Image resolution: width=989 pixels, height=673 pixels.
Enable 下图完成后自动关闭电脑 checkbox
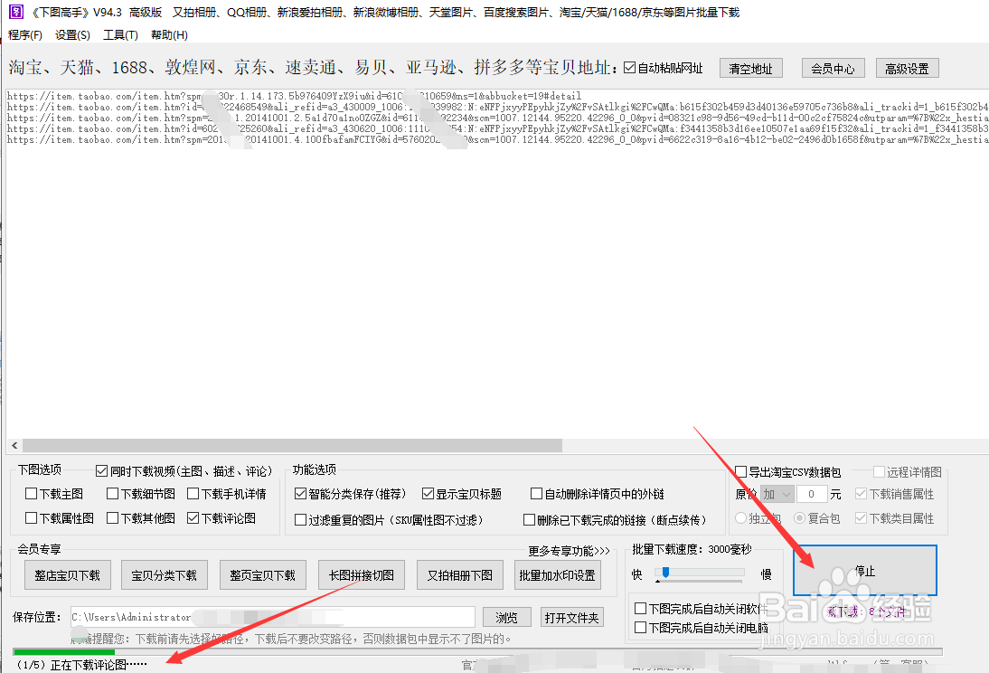click(x=640, y=628)
